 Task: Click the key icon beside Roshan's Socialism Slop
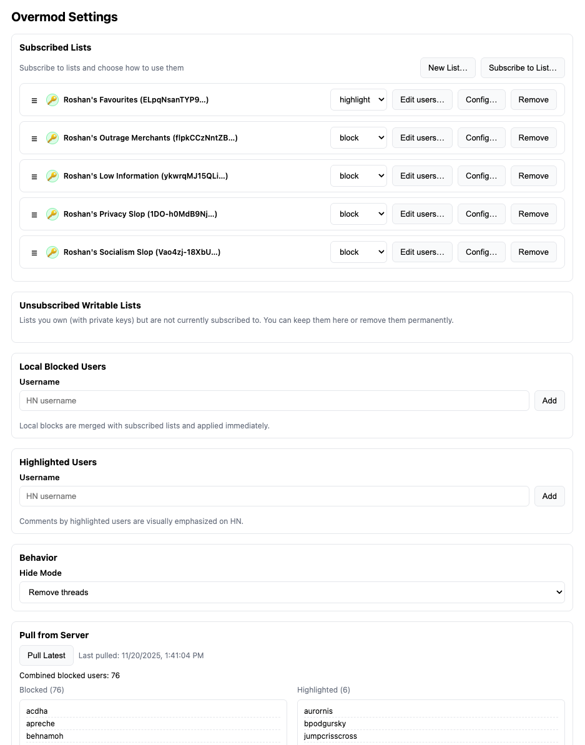(x=52, y=252)
